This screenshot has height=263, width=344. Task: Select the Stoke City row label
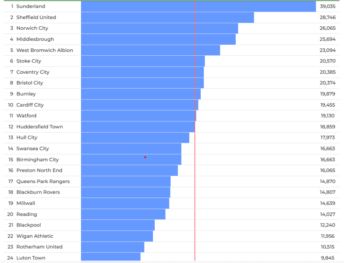(29, 61)
